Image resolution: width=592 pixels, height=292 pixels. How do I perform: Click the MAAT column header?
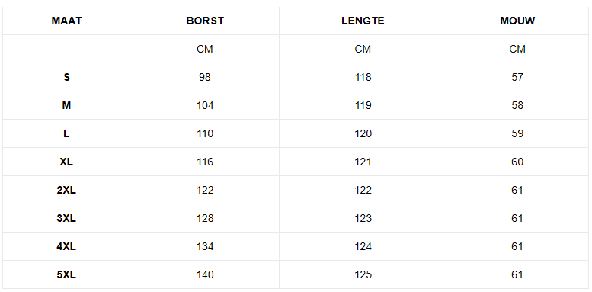point(66,21)
